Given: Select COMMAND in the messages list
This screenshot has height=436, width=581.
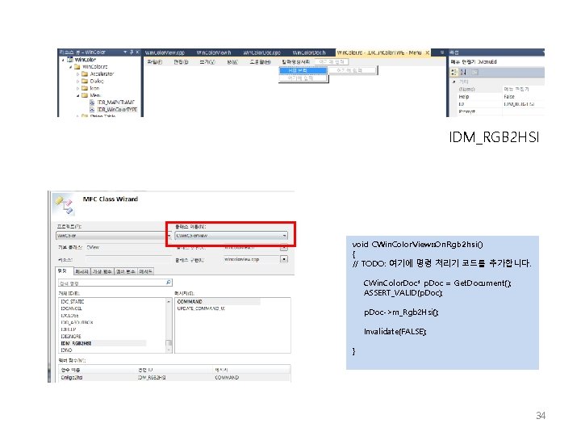Looking at the screenshot, I should (x=218, y=302).
